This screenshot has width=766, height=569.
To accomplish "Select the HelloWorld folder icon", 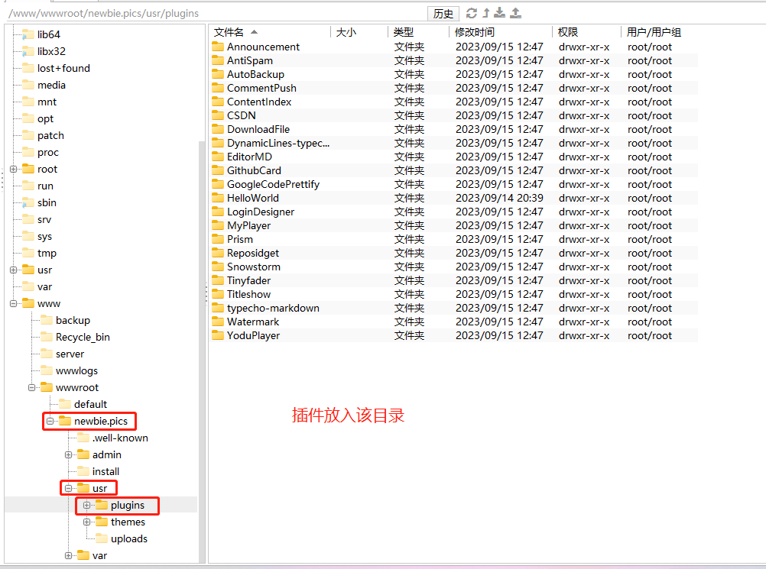I will pos(218,198).
